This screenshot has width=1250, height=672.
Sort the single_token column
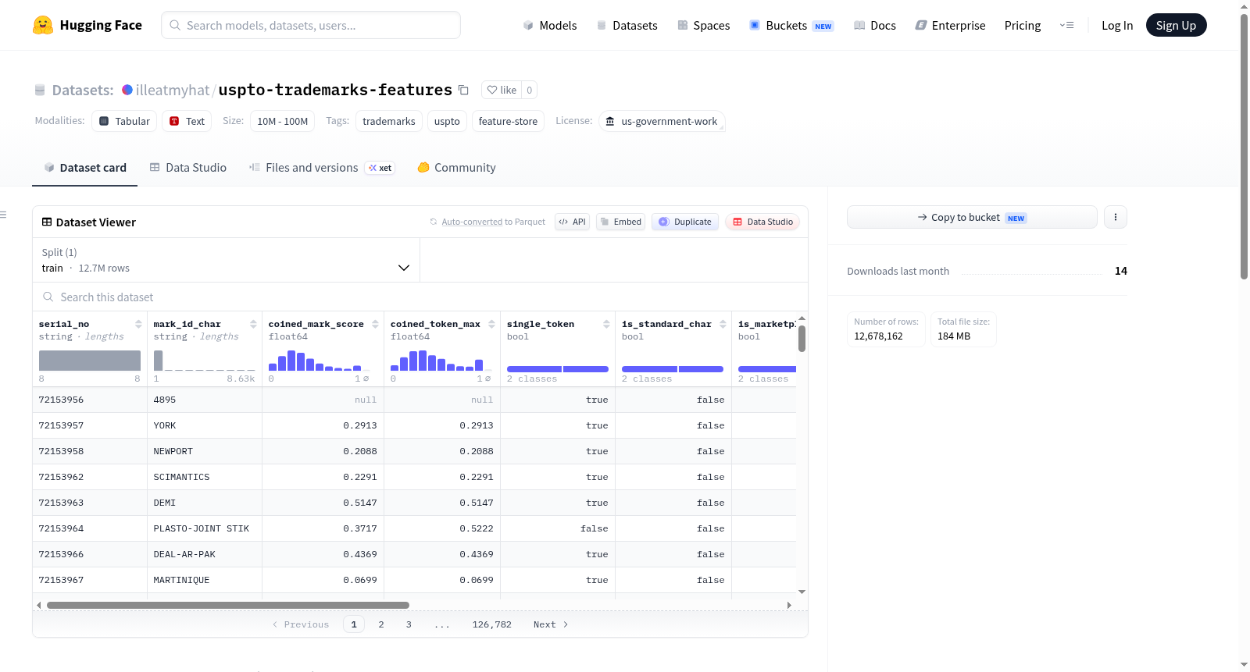(x=606, y=324)
